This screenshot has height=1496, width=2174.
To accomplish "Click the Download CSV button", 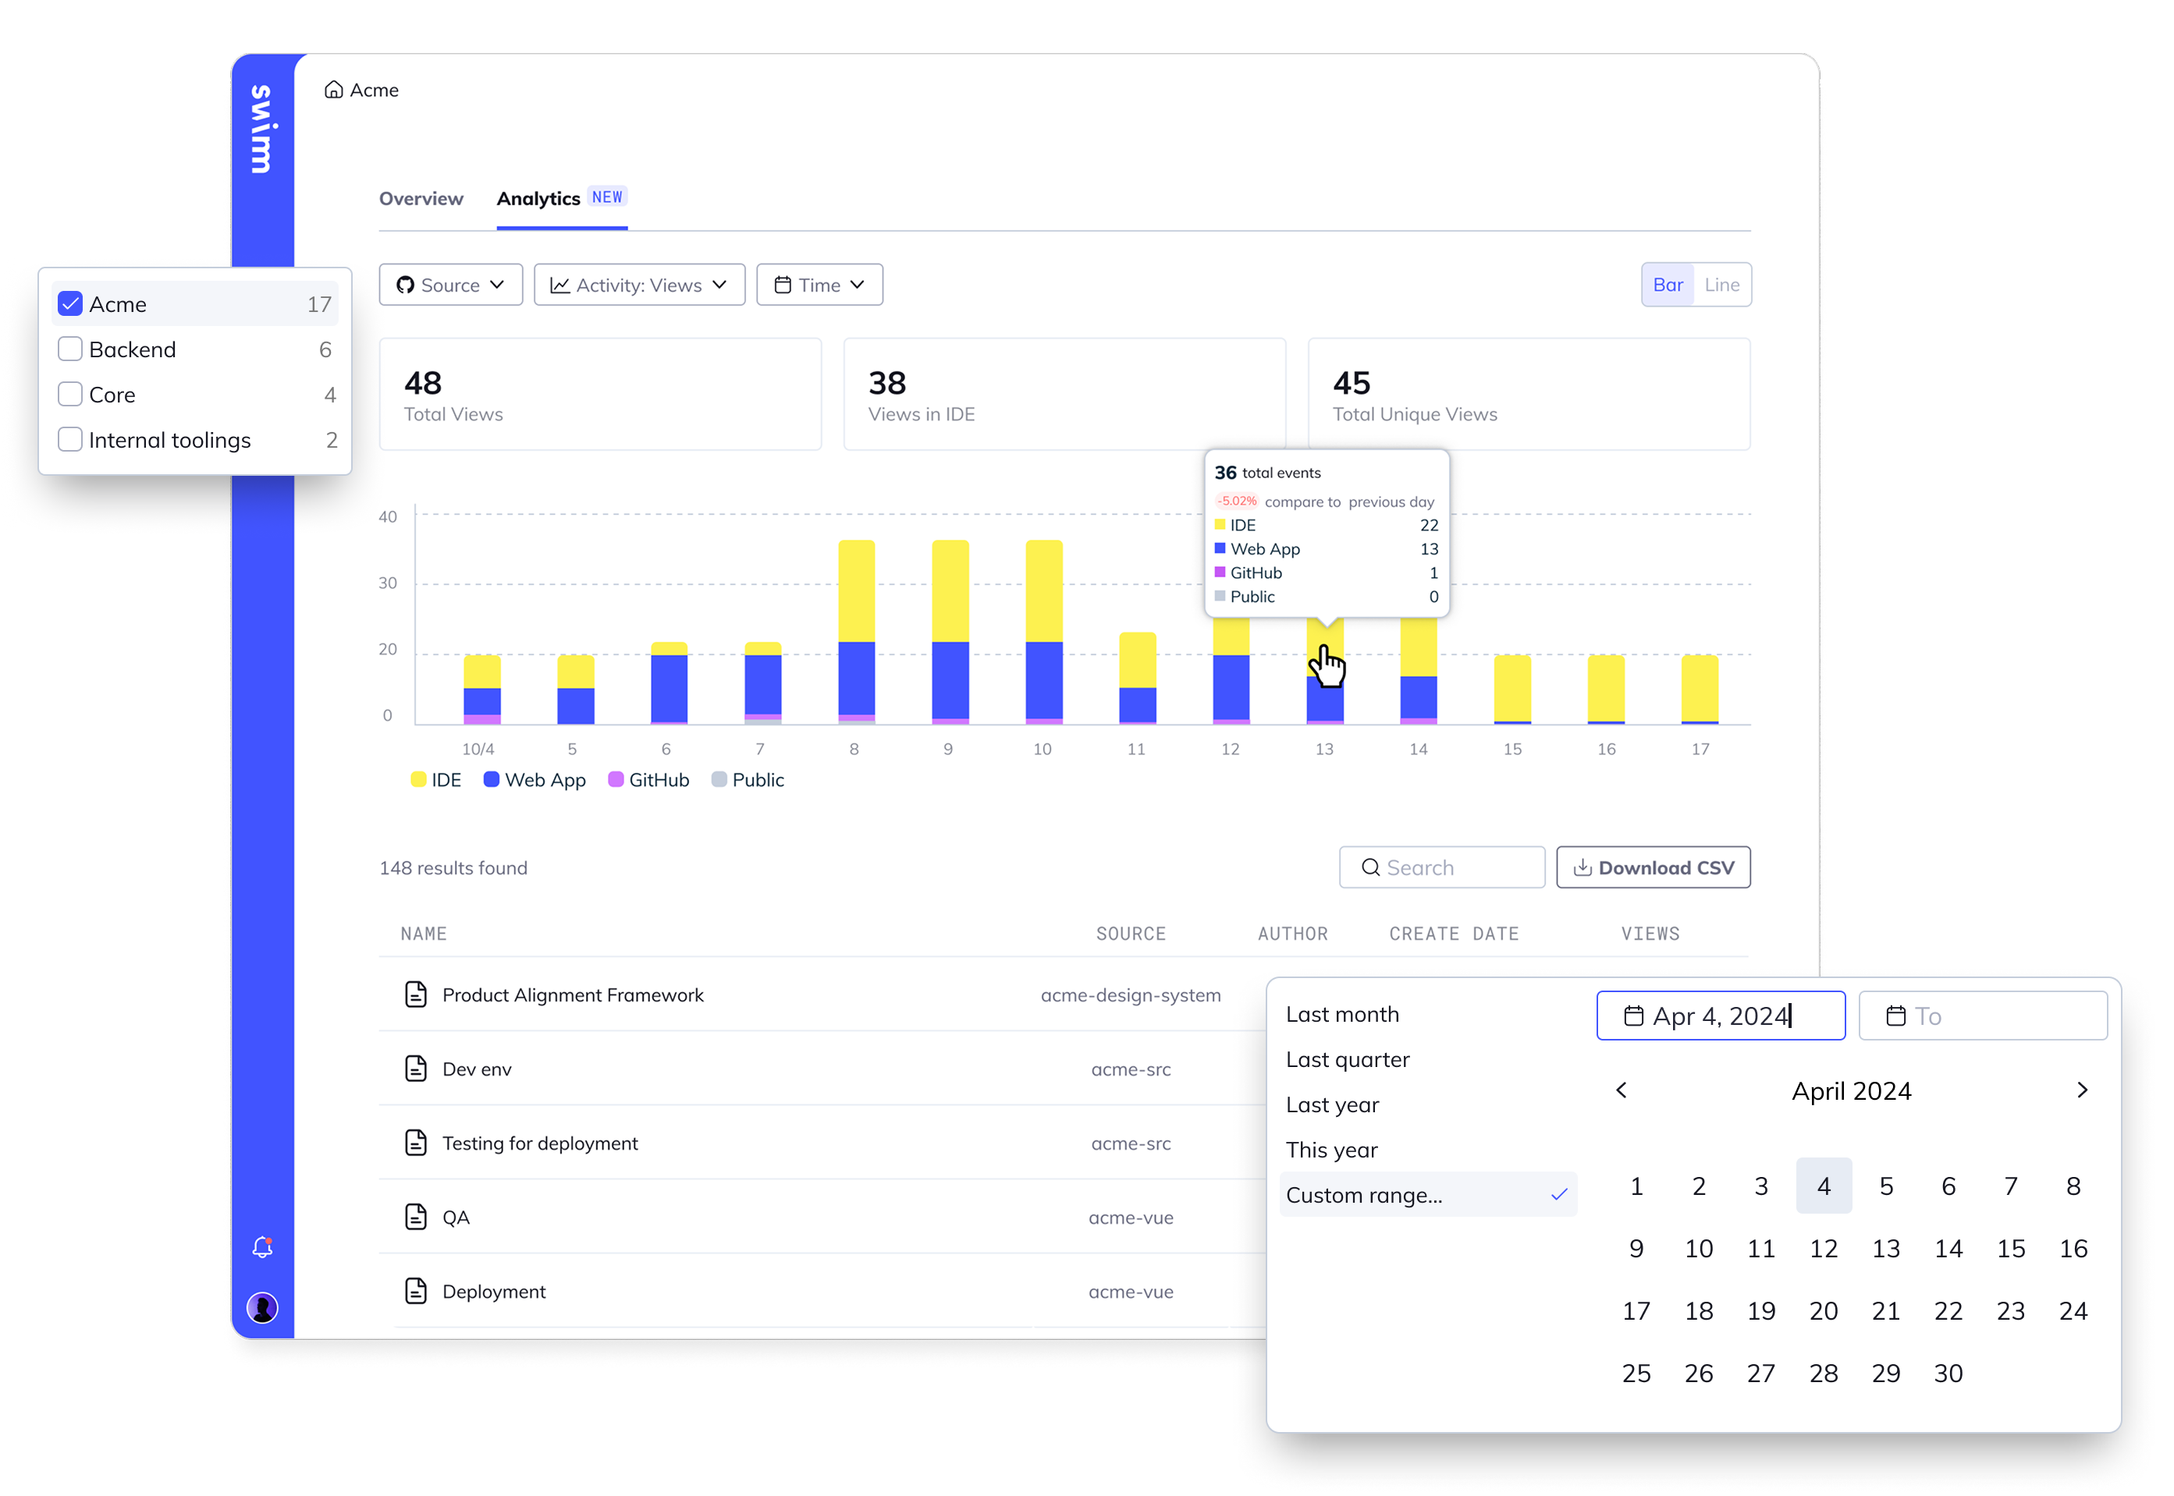I will 1654,867.
